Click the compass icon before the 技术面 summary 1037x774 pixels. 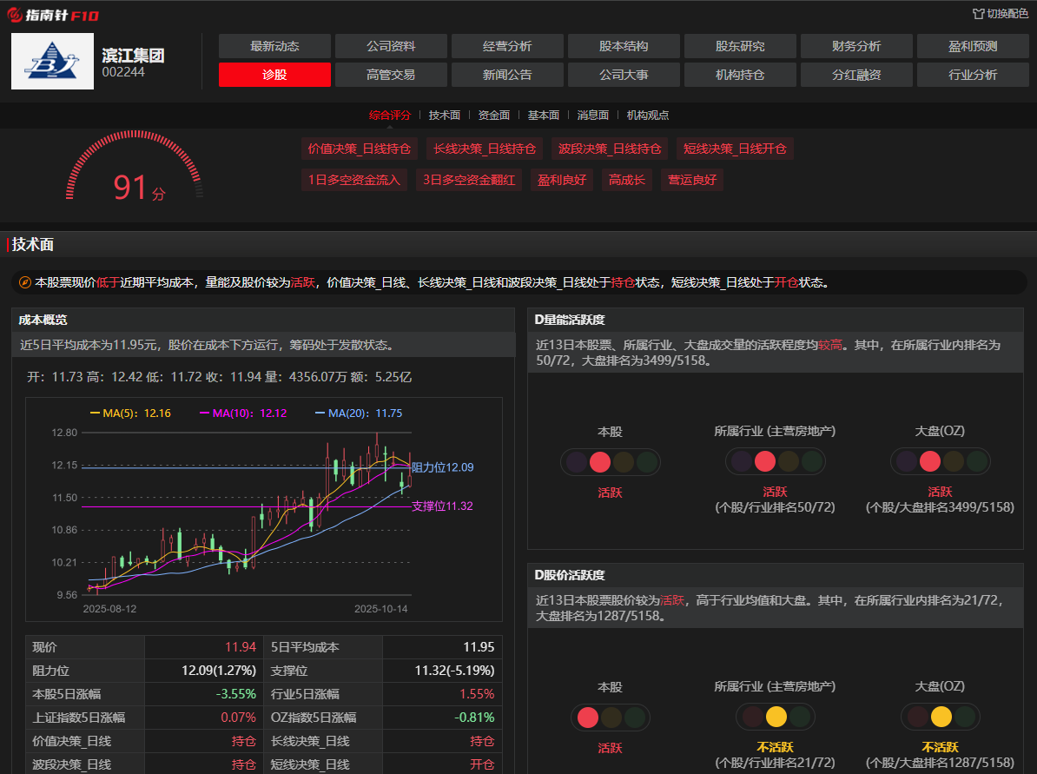(x=24, y=282)
